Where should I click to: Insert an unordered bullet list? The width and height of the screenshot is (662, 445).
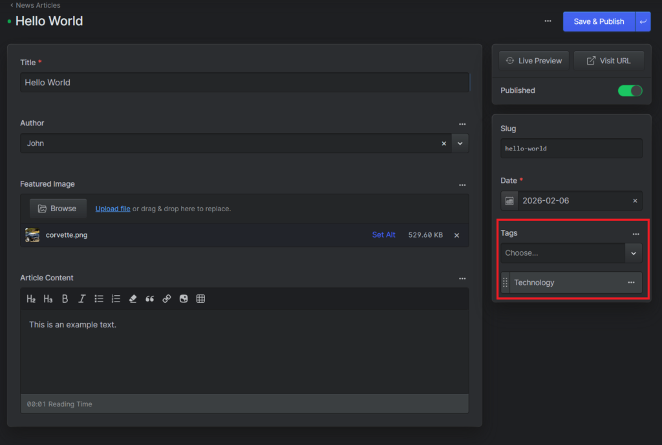coord(99,299)
